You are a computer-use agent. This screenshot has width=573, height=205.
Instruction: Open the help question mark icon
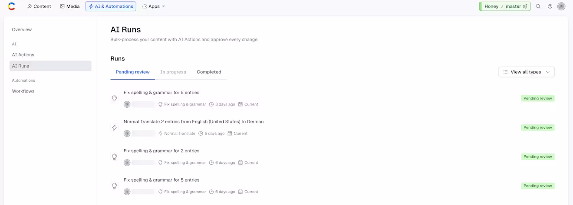click(550, 6)
